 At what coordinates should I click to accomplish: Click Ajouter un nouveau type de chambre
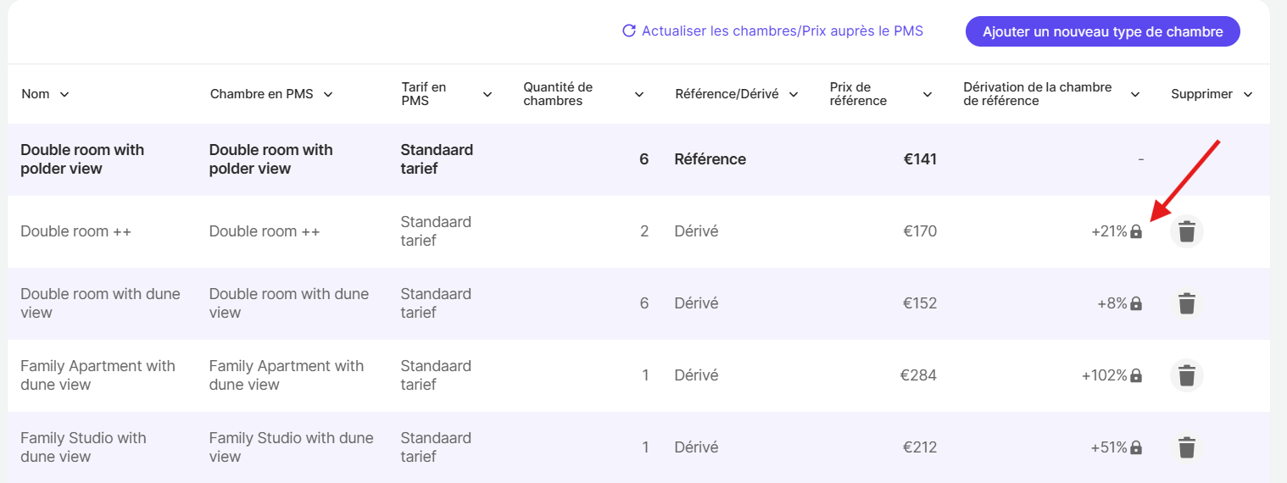(1102, 32)
